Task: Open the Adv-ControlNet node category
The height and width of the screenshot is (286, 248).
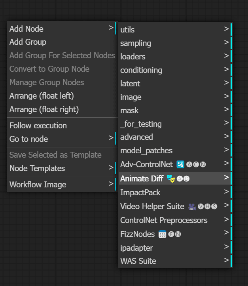Action: [x=175, y=164]
